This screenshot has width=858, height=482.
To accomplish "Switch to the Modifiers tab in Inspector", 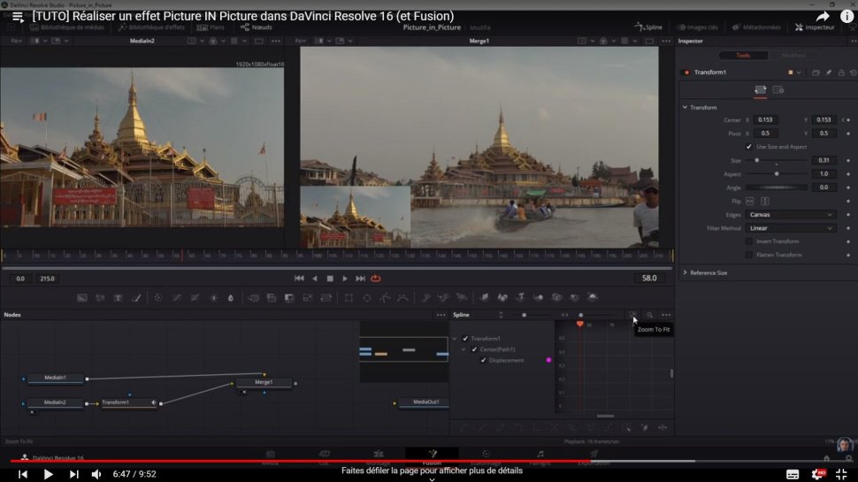I will tap(793, 55).
